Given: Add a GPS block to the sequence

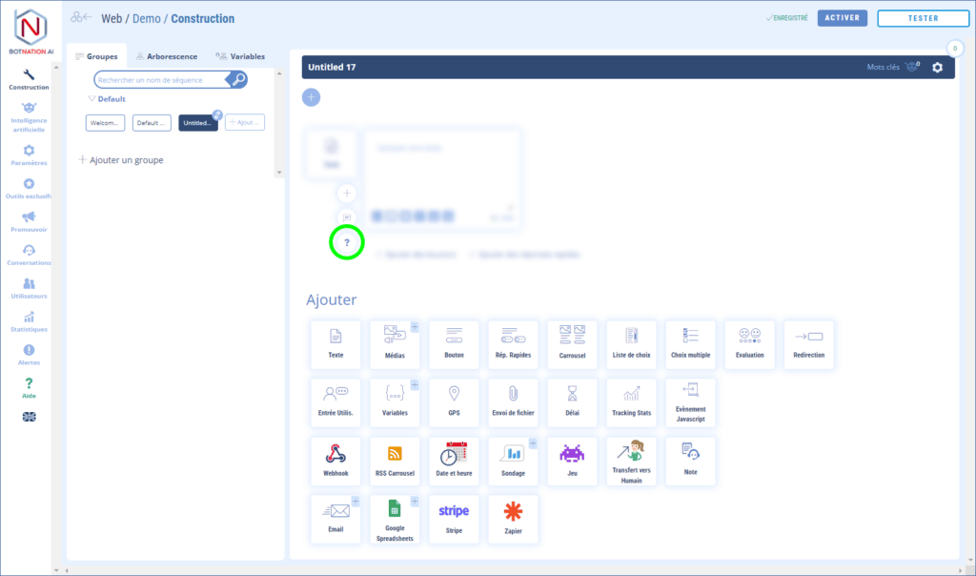Looking at the screenshot, I should click(x=454, y=401).
